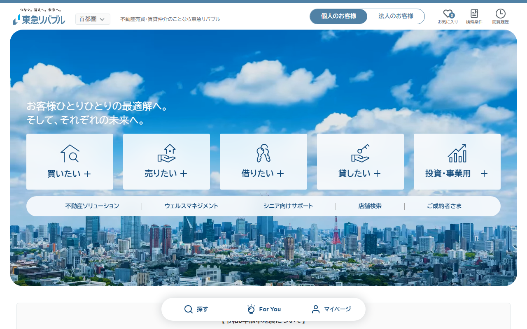Open the Tokyu Livable logo homepage

[39, 16]
